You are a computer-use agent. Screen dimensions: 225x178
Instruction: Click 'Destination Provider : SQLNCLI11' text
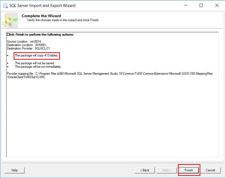click(x=28, y=48)
